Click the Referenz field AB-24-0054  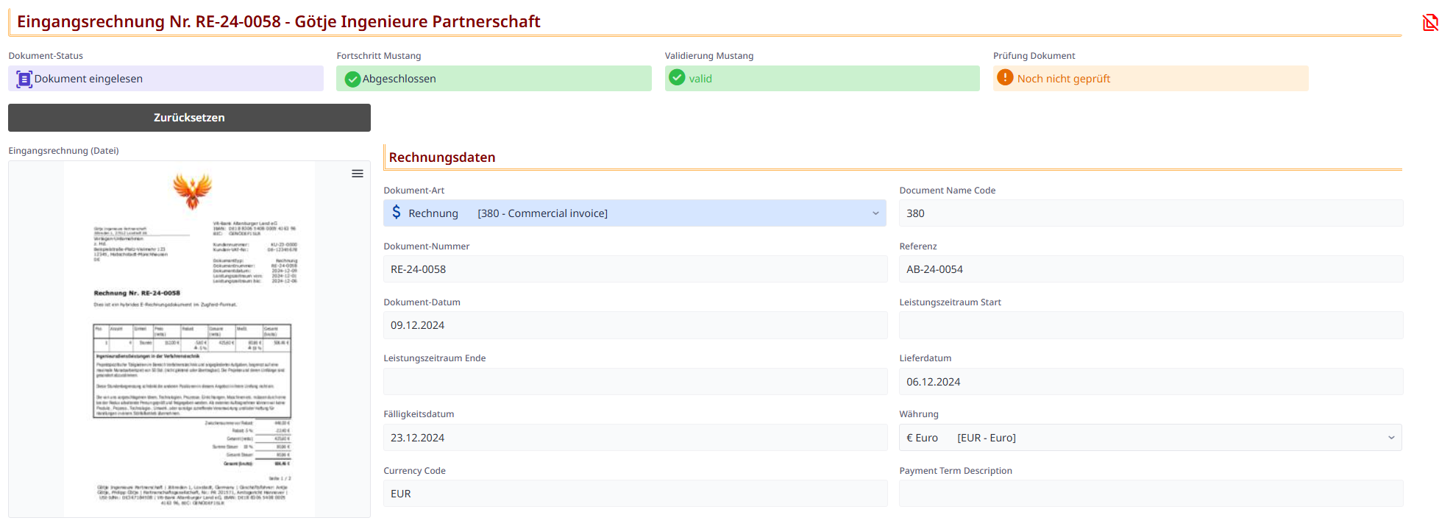1151,269
